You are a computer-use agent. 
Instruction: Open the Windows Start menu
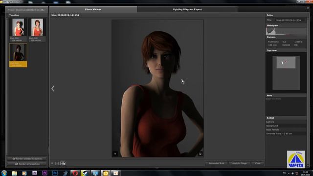[4, 173]
